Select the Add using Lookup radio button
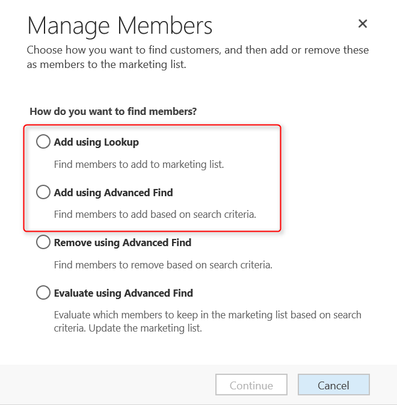Image resolution: width=397 pixels, height=405 pixels. point(43,142)
